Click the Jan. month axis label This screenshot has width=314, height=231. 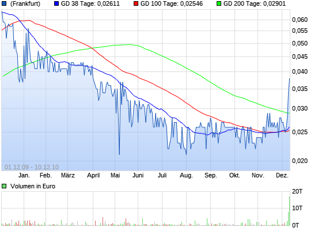coord(24,175)
